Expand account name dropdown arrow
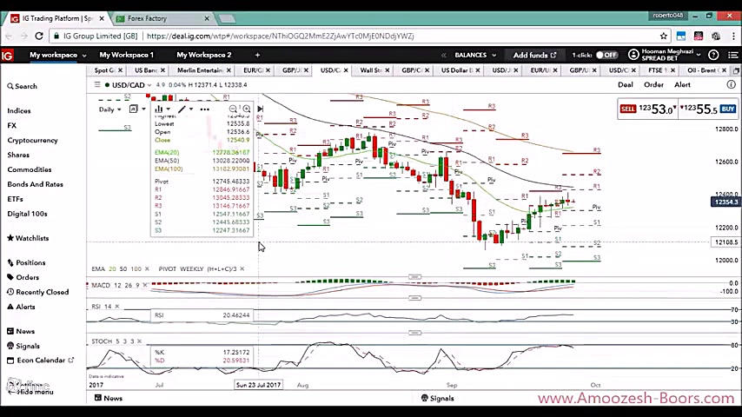This screenshot has height=417, width=742. point(698,55)
